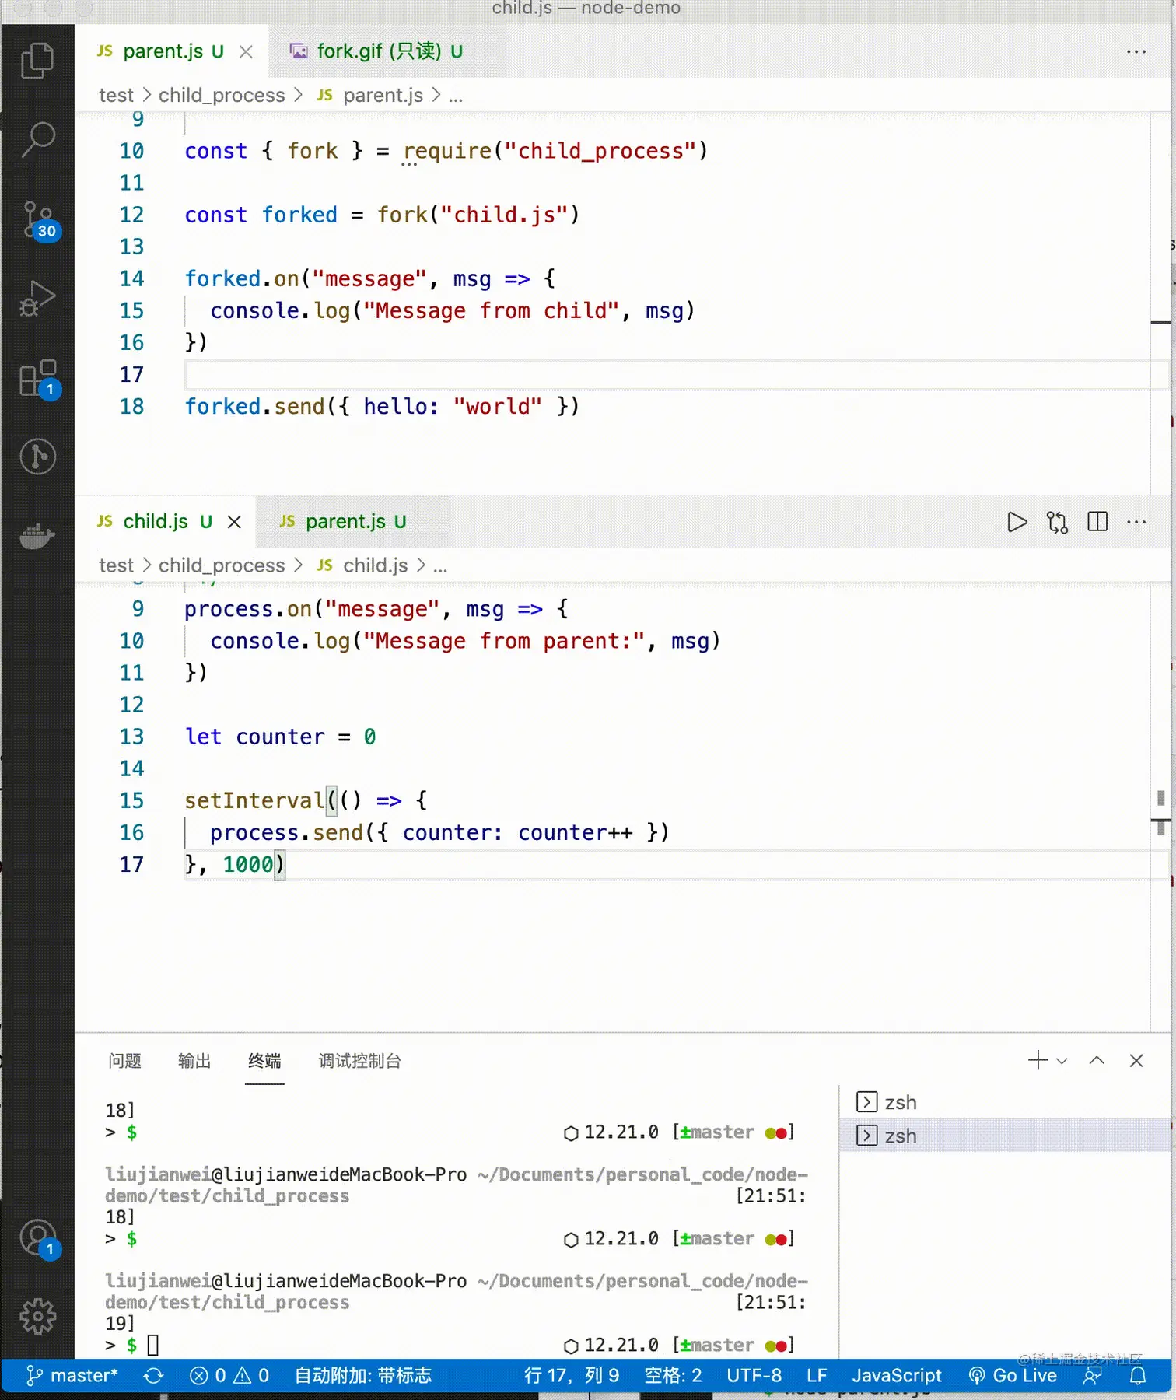1176x1400 pixels.
Task: Open more actions for upper editor group
Action: [1136, 51]
